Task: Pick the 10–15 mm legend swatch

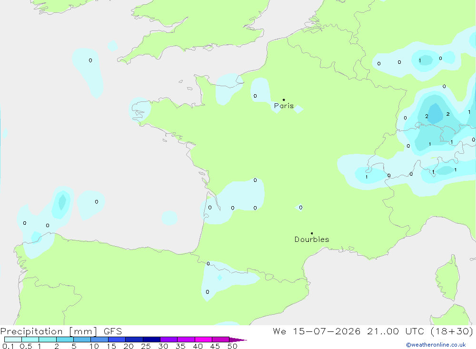Action: [99, 339]
